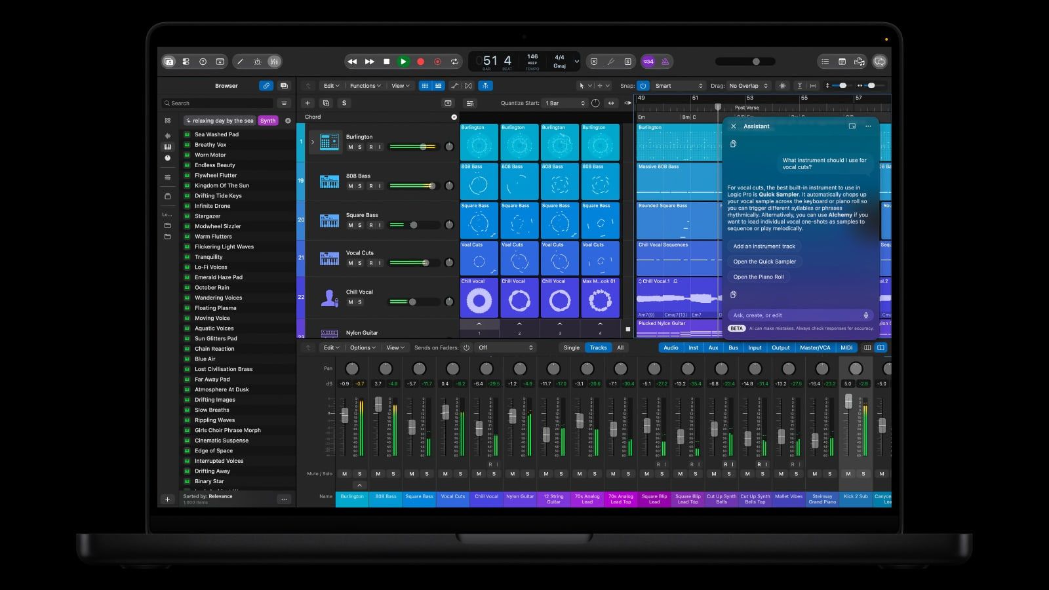
Task: Record-enable the Vocal Cuts track
Action: coord(370,263)
